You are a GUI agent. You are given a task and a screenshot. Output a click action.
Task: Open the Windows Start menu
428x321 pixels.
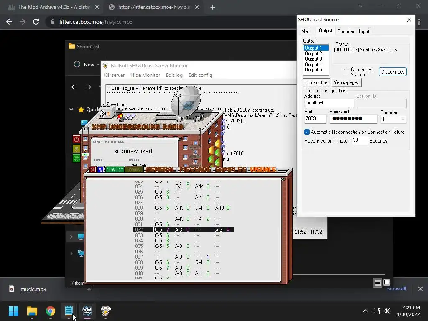13,311
